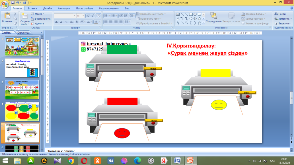Select the green rectangle on top-left printer
The height and width of the screenshot is (165, 294).
click(x=122, y=49)
